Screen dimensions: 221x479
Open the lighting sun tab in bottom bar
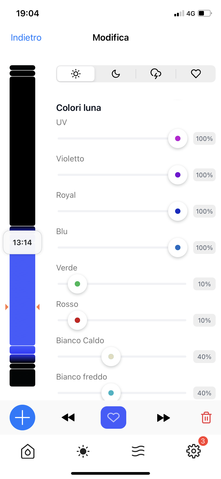(x=83, y=451)
